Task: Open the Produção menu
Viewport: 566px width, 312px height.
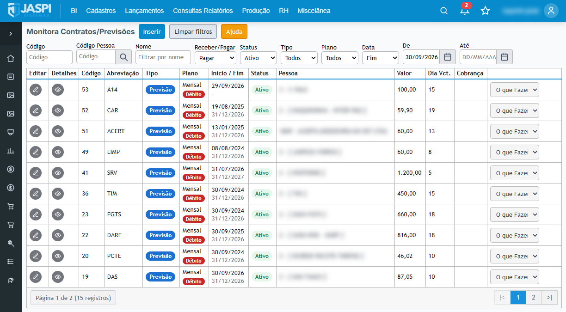Action: pyautogui.click(x=256, y=11)
